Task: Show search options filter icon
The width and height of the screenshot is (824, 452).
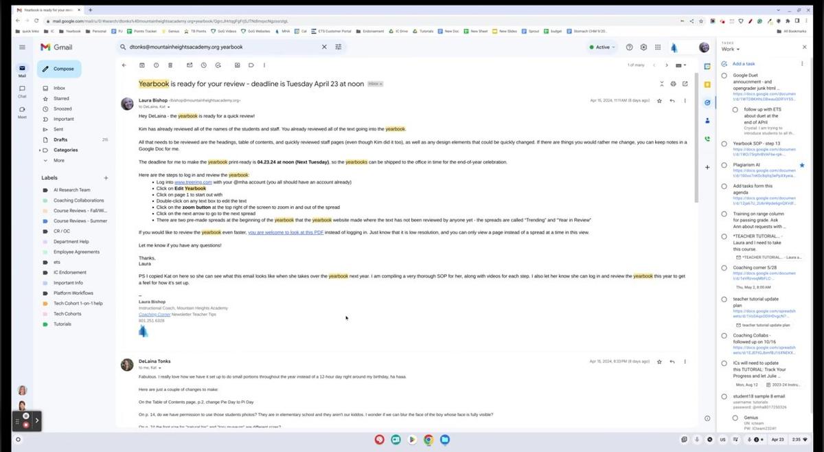Action: [338, 47]
